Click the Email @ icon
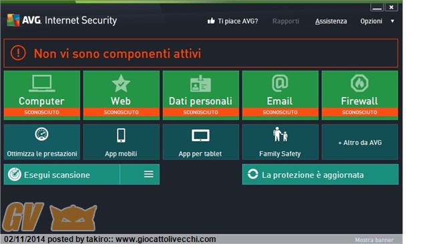The height and width of the screenshot is (244, 434). click(x=280, y=83)
